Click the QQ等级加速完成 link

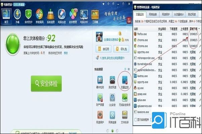click(111, 40)
